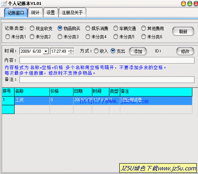Click the 添加 button

pos(138,51)
